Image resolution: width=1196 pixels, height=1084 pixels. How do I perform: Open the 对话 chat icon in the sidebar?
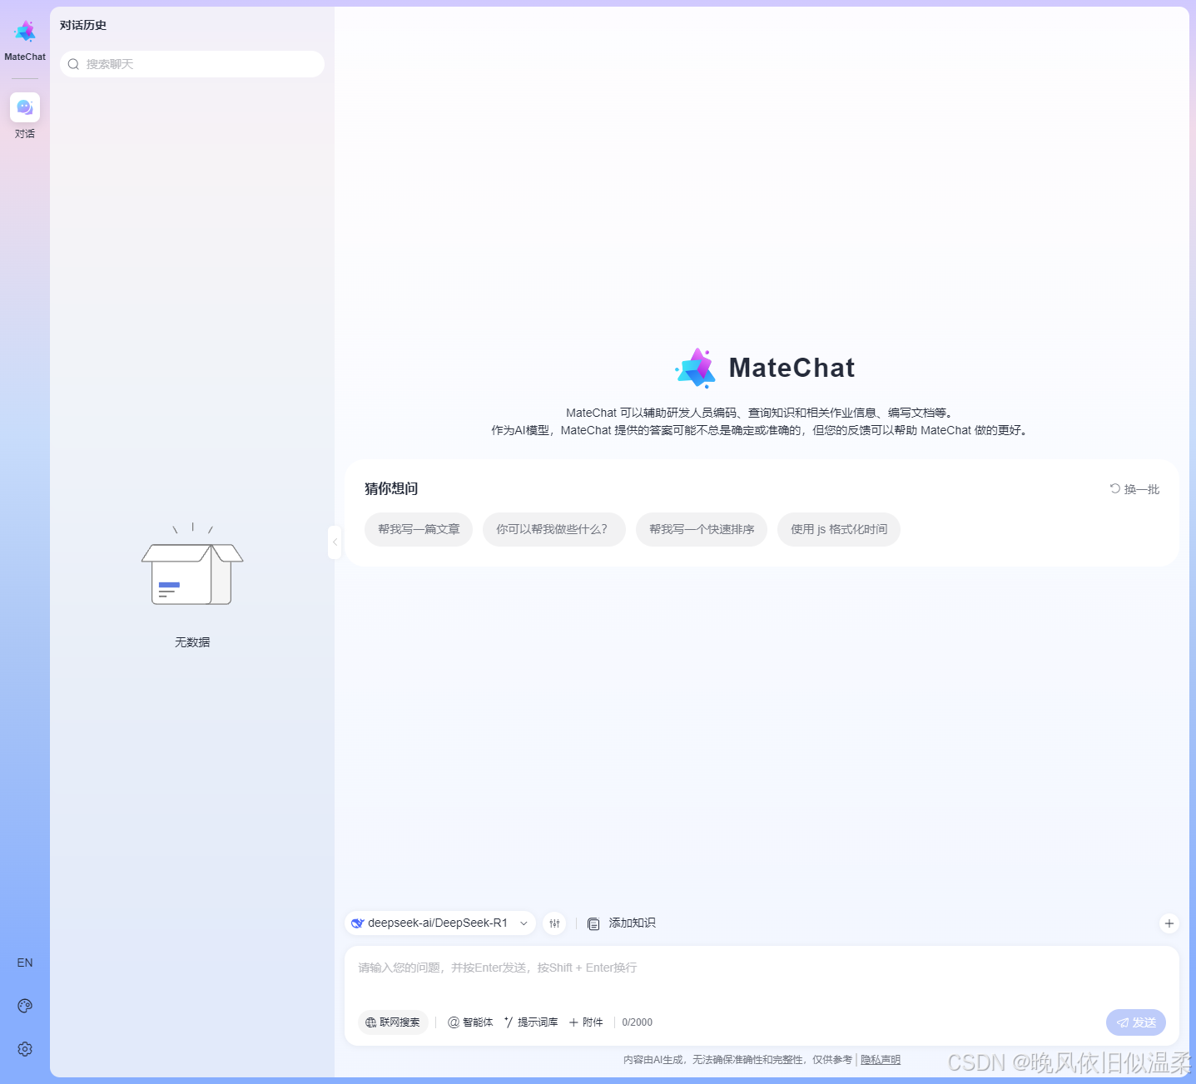(25, 107)
